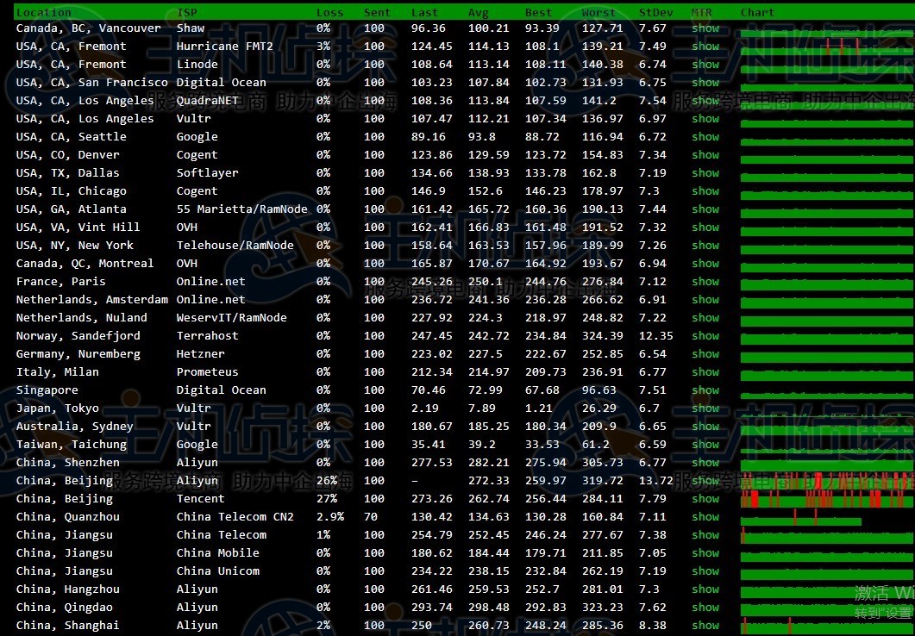Select the Avg column header
Viewport: 915px width, 636px height.
point(478,13)
